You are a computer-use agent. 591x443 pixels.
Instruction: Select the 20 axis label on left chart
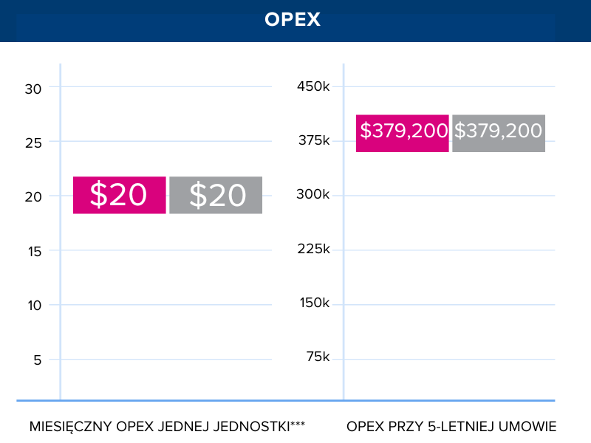tap(33, 196)
